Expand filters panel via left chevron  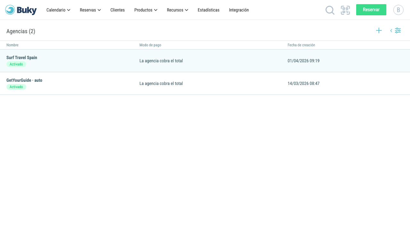point(391,31)
